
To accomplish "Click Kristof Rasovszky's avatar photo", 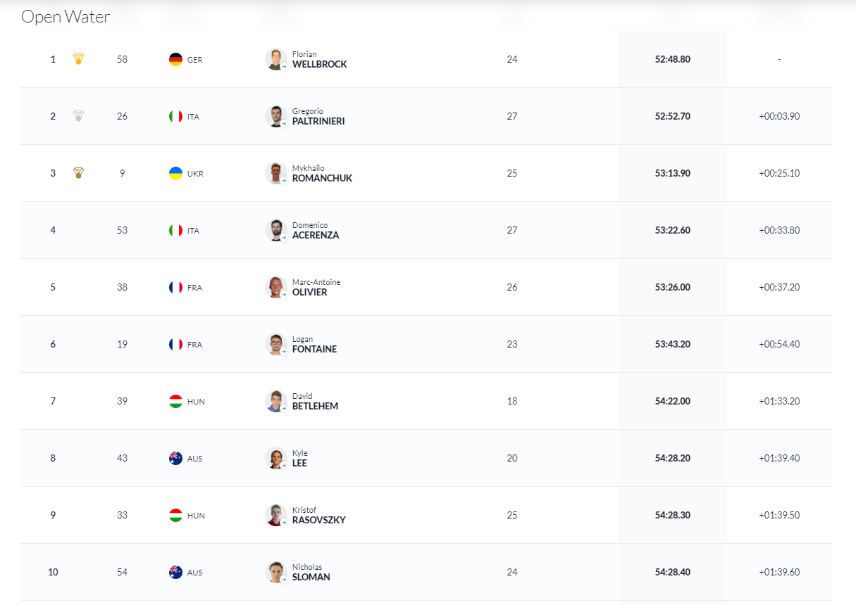I will coord(275,515).
